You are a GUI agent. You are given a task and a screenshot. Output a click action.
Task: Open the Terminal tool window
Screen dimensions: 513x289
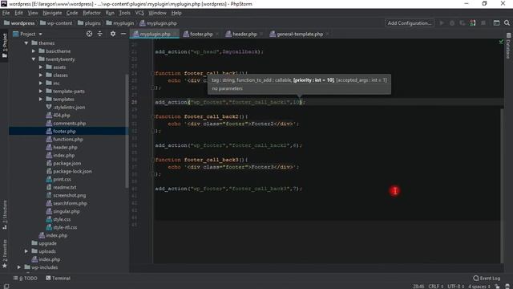point(58,279)
